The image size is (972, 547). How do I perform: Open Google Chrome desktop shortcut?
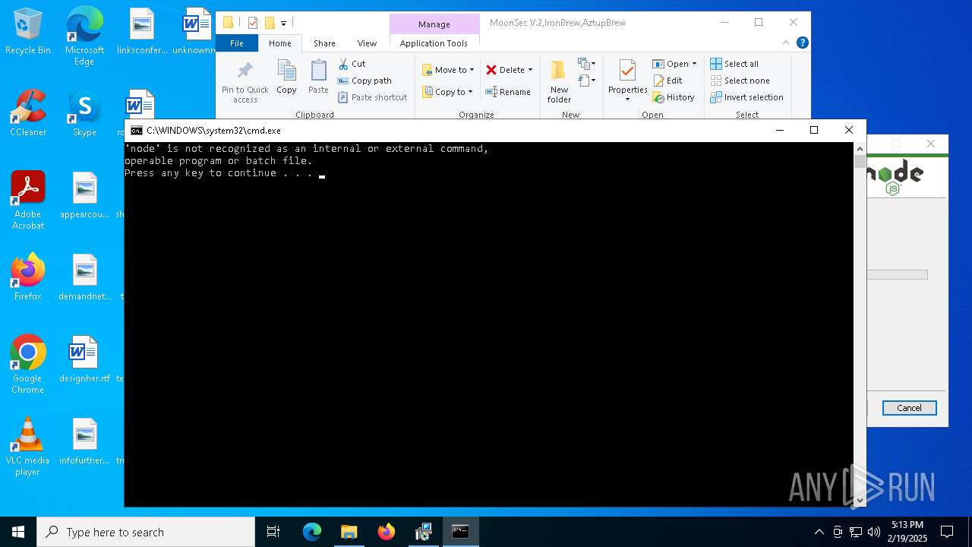28,365
